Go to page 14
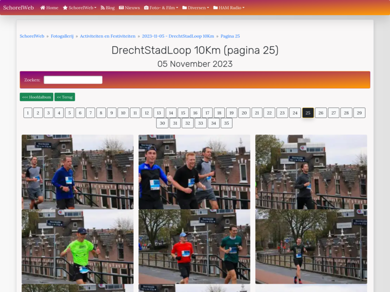 pyautogui.click(x=171, y=113)
